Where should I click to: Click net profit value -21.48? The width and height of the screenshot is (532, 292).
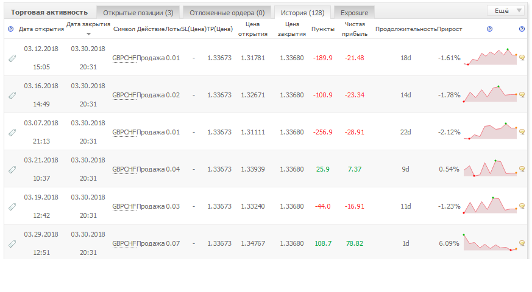[355, 58]
